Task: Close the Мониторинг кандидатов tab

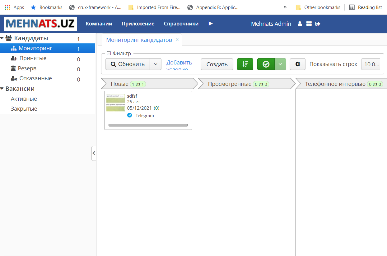Action: coord(177,40)
